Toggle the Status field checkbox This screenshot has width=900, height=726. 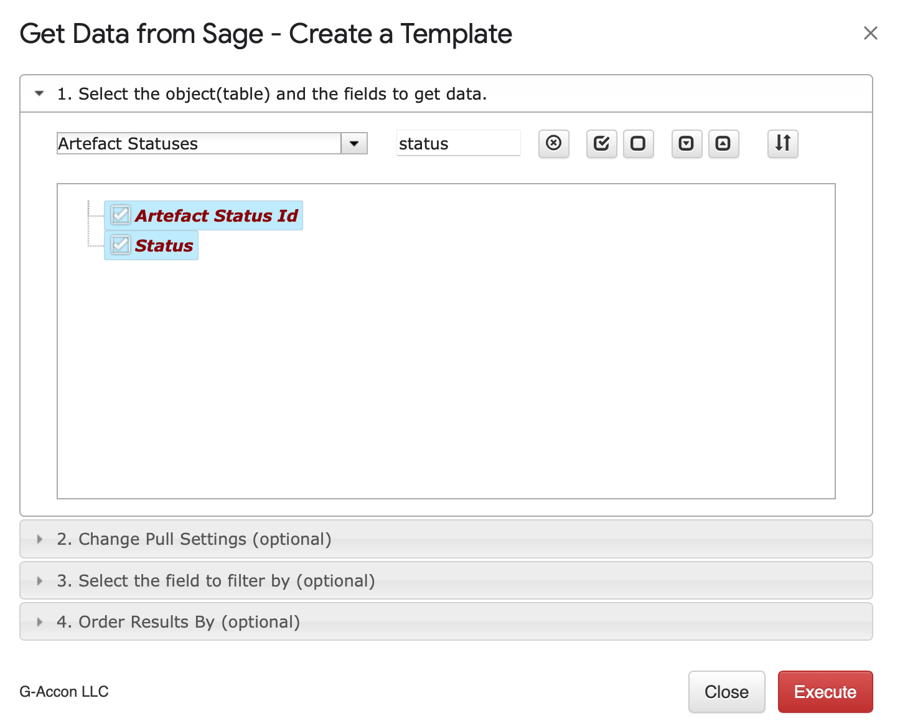pyautogui.click(x=120, y=245)
